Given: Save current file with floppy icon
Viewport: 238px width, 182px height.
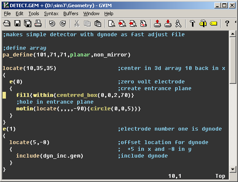Looking at the screenshot, I should tap(17, 24).
